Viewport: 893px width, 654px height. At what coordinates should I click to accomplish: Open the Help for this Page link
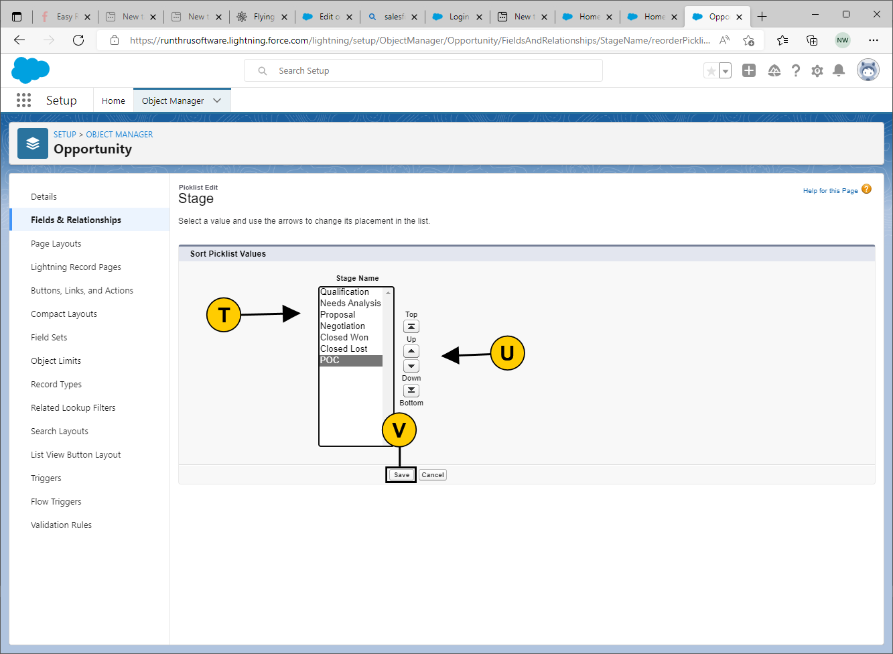pos(830,191)
